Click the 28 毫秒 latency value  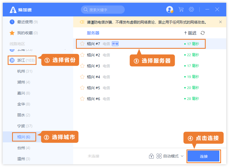(193, 99)
